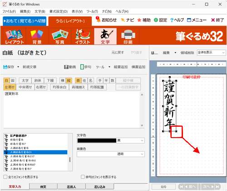Expand arrow next to 保存

click(18, 67)
